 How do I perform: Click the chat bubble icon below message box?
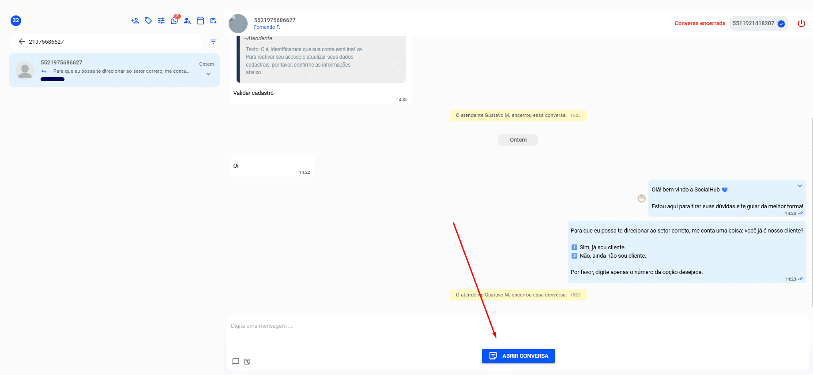point(236,361)
